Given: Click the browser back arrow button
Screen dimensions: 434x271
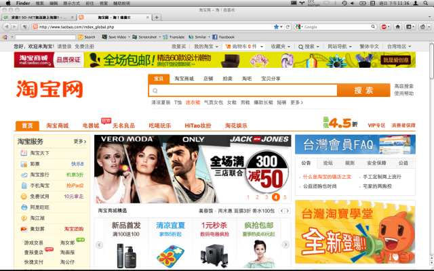Looking at the screenshot, I should [7, 27].
